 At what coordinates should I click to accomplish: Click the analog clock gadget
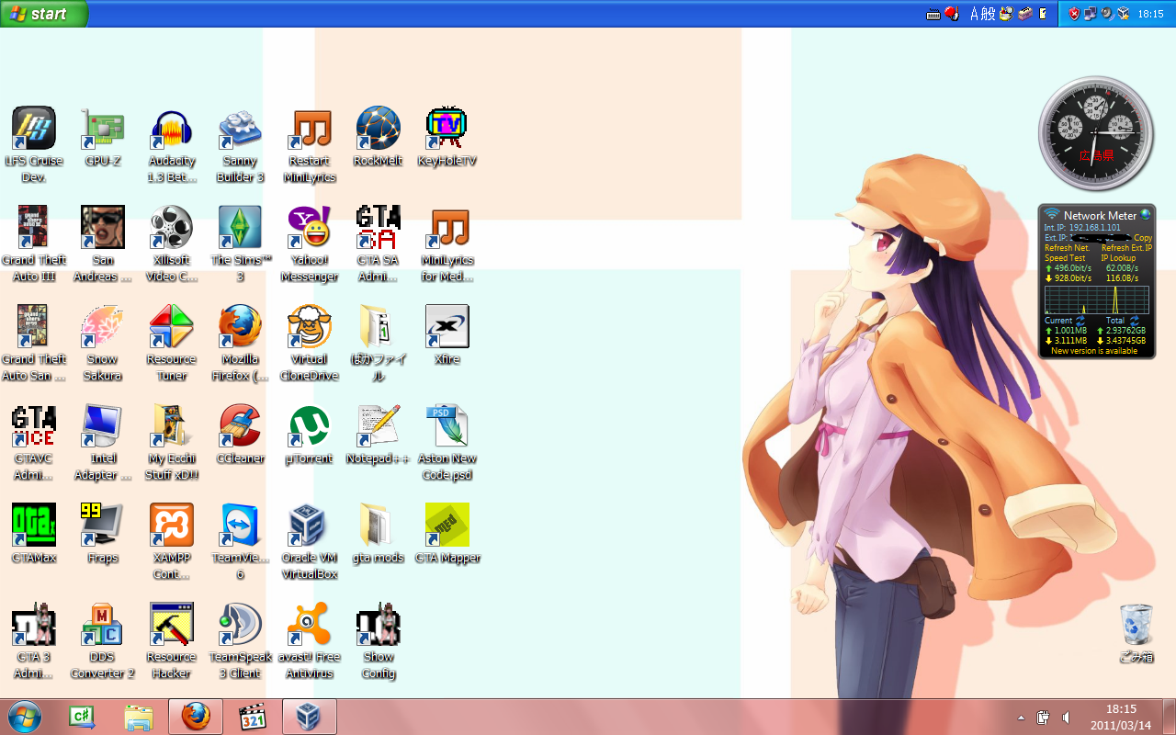pyautogui.click(x=1094, y=133)
